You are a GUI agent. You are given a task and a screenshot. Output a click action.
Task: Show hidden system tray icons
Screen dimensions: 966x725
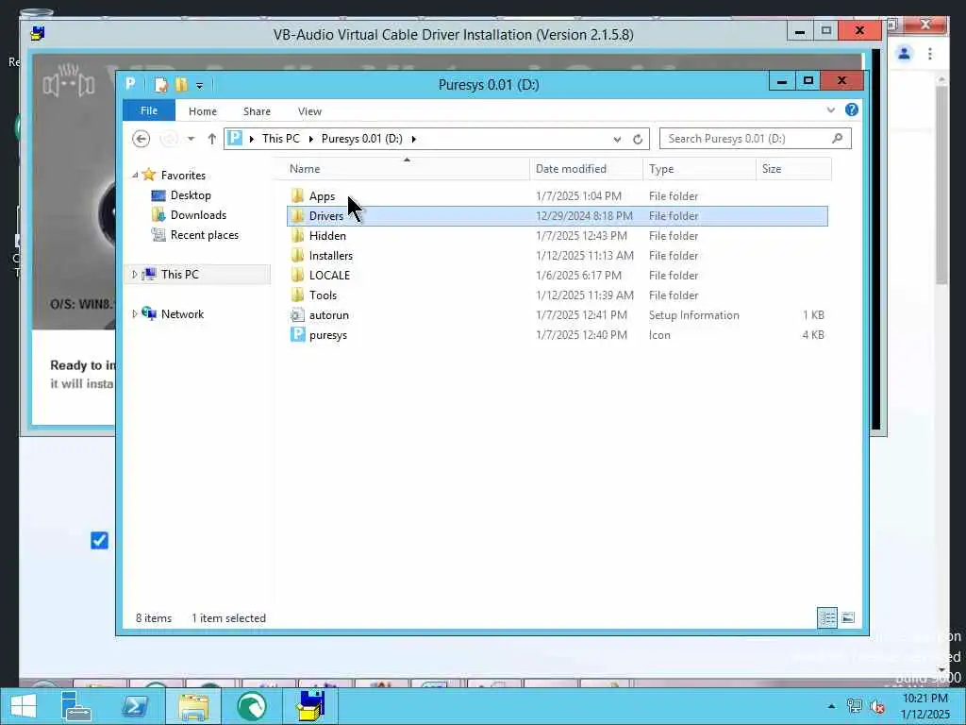coord(831,706)
